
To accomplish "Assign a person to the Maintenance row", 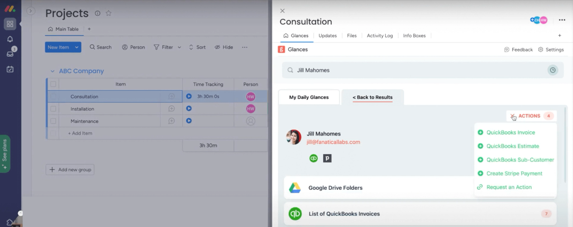I will (x=251, y=121).
